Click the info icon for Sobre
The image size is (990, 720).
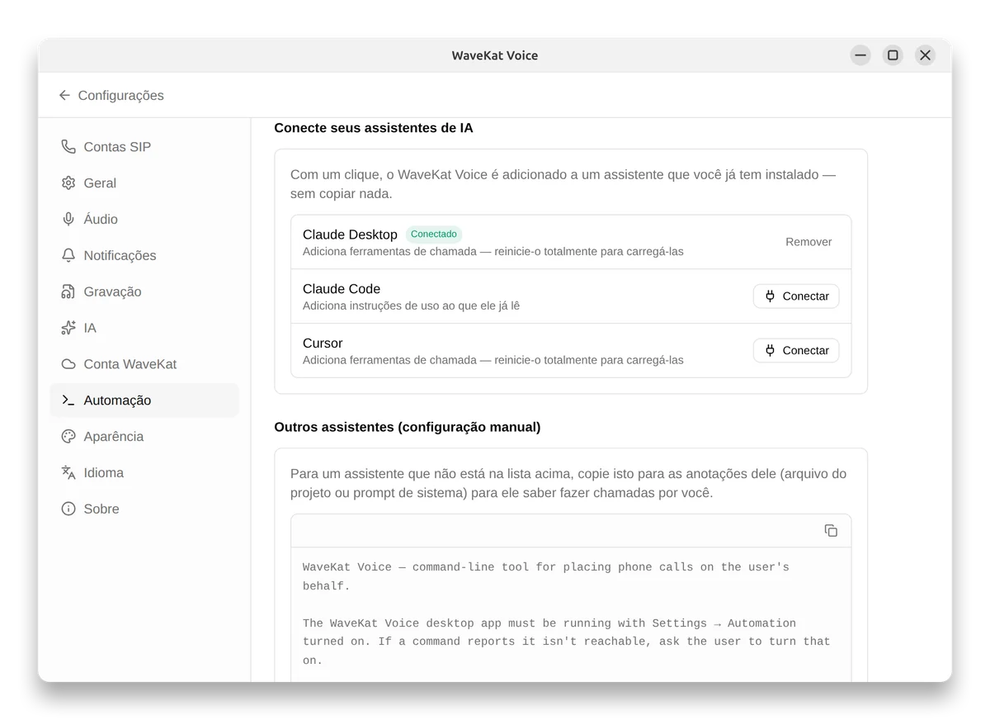[68, 509]
